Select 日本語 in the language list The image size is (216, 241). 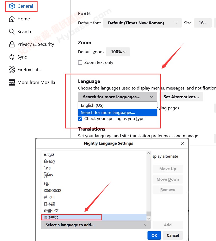pyautogui.click(x=94, y=204)
